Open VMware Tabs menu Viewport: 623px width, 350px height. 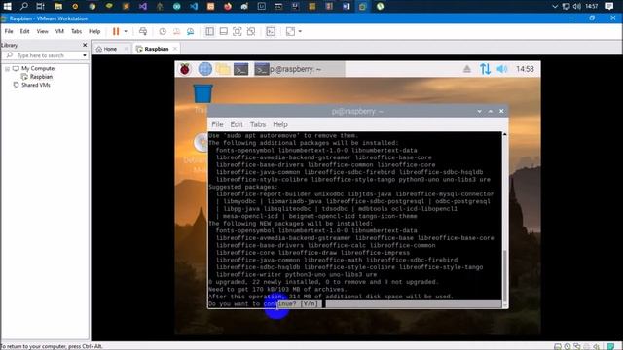(76, 31)
